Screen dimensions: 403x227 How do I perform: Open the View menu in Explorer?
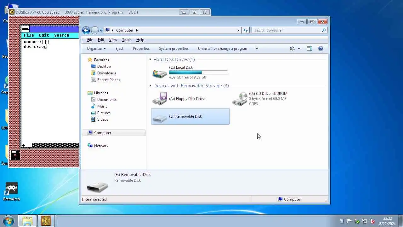click(x=113, y=40)
